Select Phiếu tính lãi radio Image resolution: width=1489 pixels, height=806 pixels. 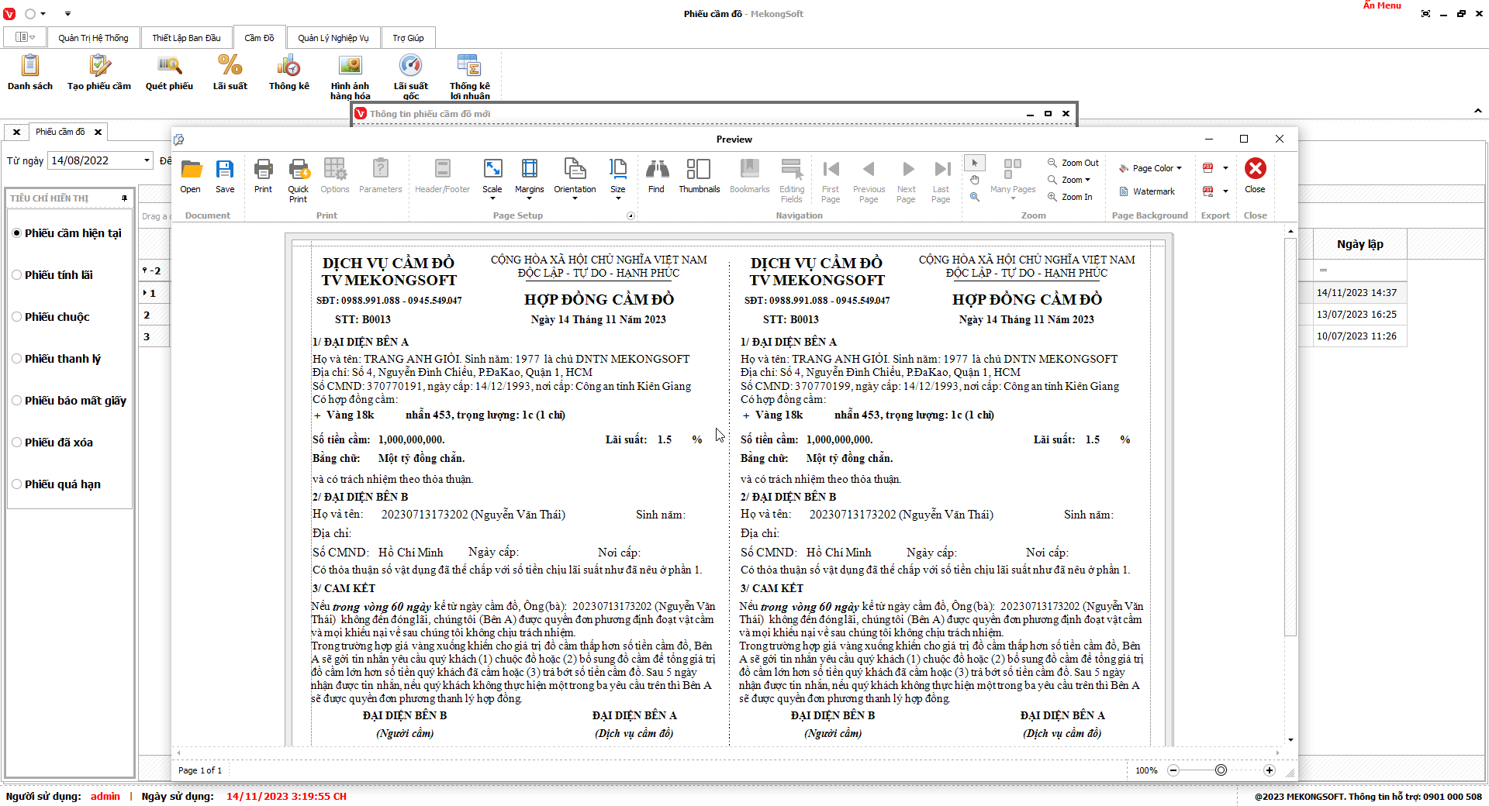(17, 275)
